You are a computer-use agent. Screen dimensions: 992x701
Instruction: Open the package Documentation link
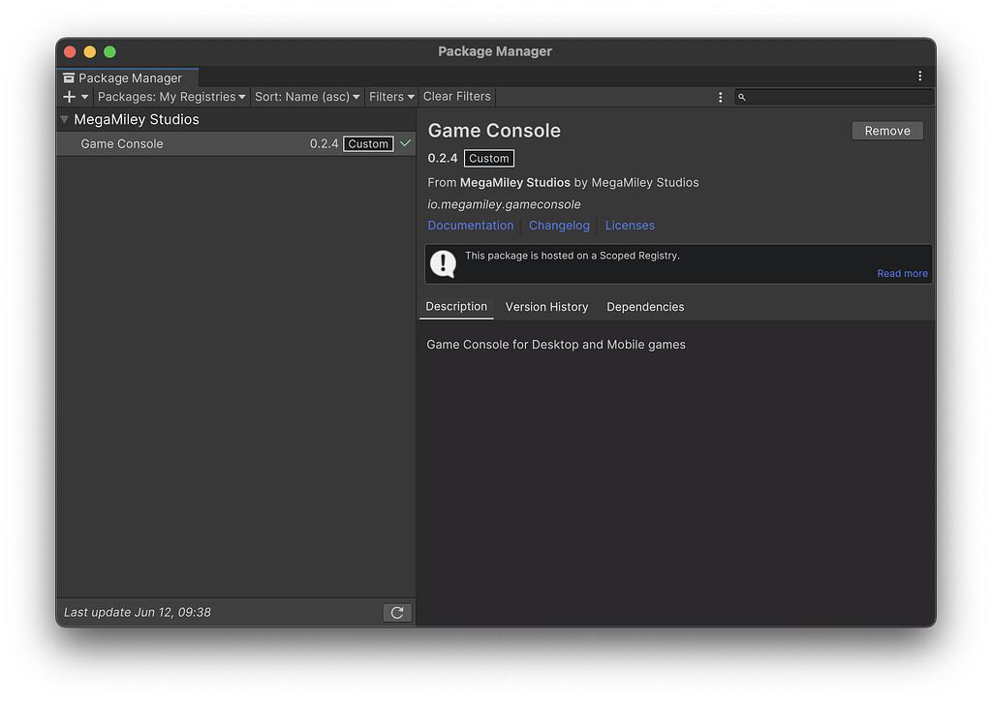[471, 225]
